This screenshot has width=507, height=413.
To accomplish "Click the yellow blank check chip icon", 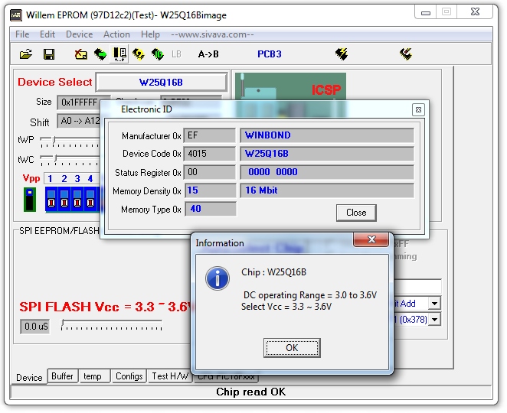I will 139,54.
